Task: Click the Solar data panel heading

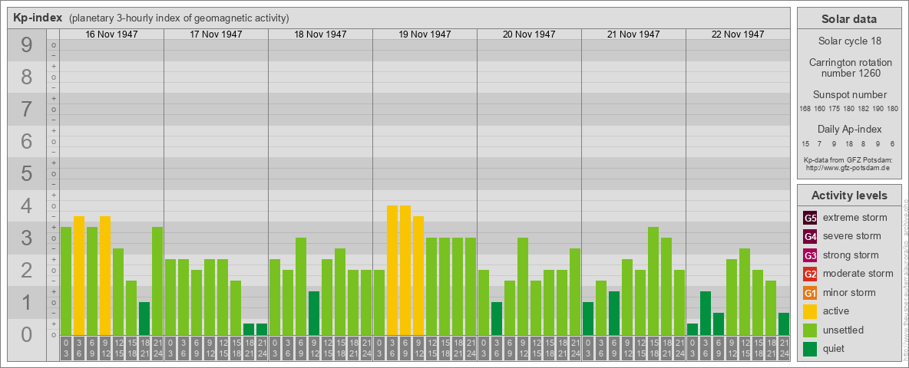Action: 848,19
